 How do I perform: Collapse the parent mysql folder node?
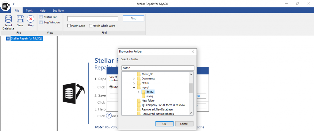(x=134, y=87)
